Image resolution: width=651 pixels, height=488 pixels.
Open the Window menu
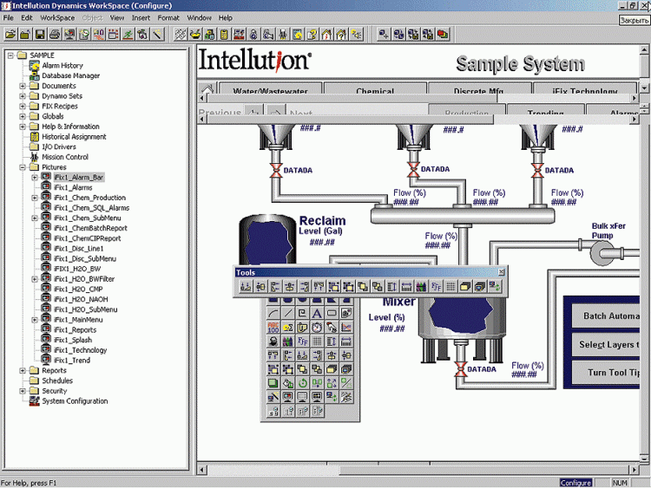[199, 18]
